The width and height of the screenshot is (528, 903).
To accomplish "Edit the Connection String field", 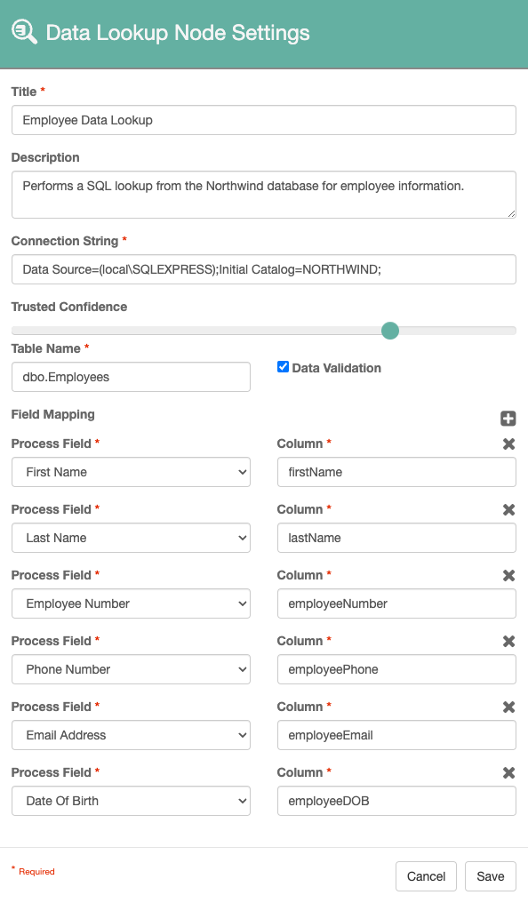I will pos(263,269).
